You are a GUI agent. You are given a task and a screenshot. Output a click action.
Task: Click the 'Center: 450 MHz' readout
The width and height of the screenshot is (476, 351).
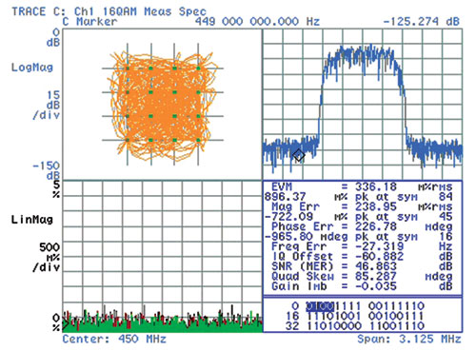[114, 339]
